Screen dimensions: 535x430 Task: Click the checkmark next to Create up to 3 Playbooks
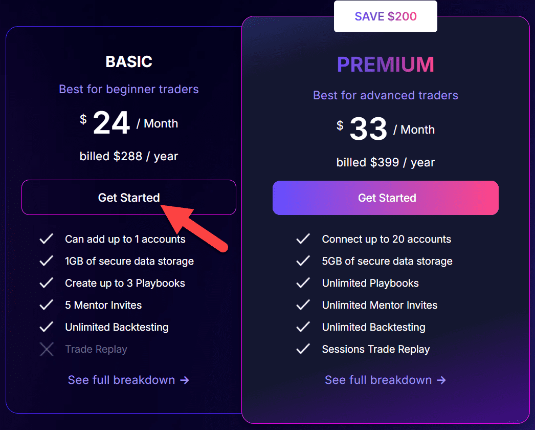click(46, 283)
